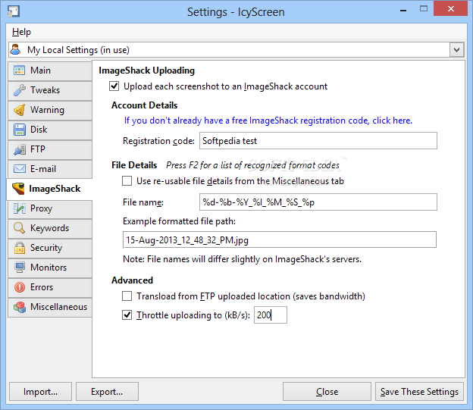The height and width of the screenshot is (410, 473).
Task: Open the Proxy settings tab
Action: tap(50, 208)
